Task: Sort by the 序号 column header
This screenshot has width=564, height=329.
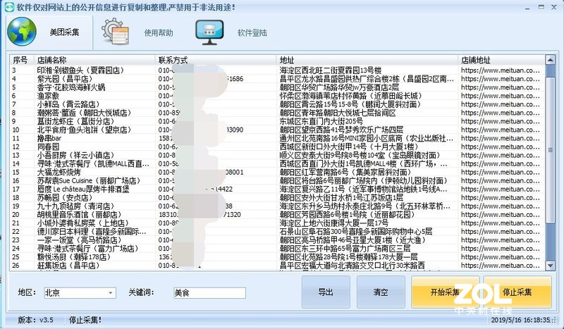Action: [22, 60]
